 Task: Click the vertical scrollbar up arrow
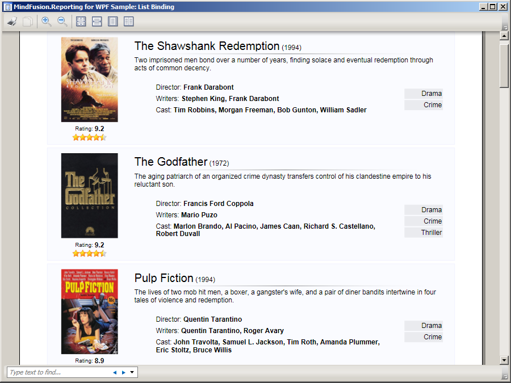tap(504, 36)
